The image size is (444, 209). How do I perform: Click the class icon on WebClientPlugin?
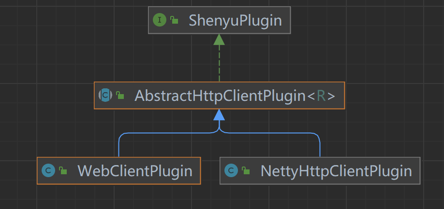click(48, 170)
